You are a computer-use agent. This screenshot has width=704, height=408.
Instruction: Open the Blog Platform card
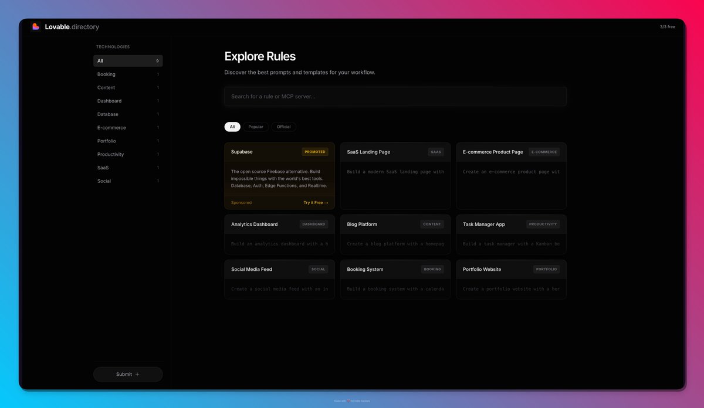tap(395, 234)
